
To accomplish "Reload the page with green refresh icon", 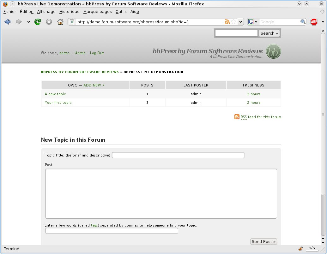I will [38, 22].
